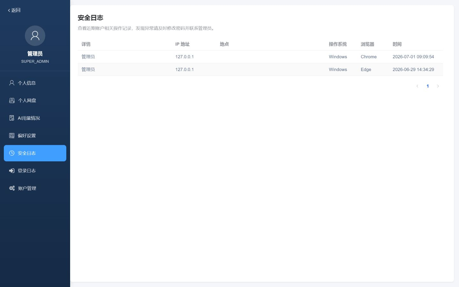Click the clock icon beside 安全日志
Viewport: 459px width, 287px height.
click(12, 153)
